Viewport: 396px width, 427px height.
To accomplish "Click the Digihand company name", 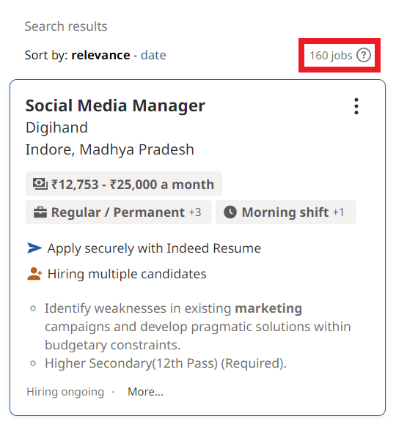I will click(x=56, y=127).
